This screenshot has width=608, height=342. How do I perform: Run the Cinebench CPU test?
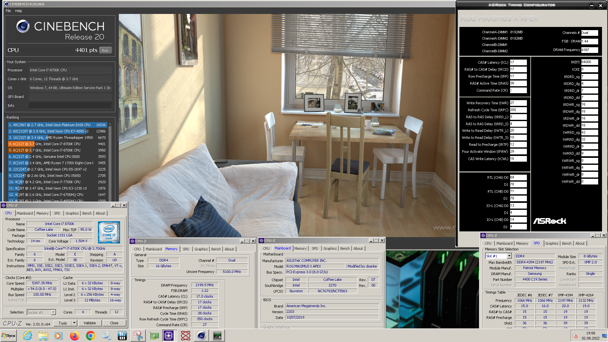click(x=105, y=50)
